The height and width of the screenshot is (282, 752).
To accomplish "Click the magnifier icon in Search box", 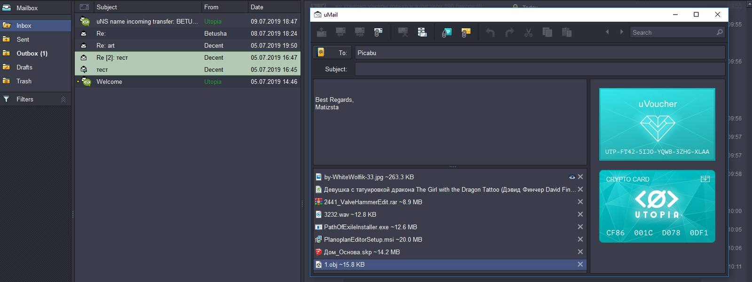I will 720,32.
